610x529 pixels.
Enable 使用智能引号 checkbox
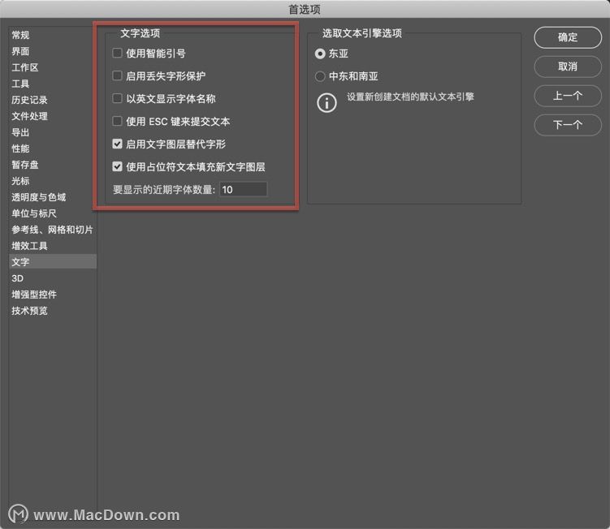coord(117,53)
